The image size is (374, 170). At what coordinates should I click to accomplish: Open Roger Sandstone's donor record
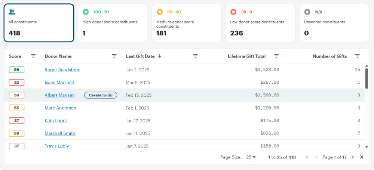click(62, 70)
